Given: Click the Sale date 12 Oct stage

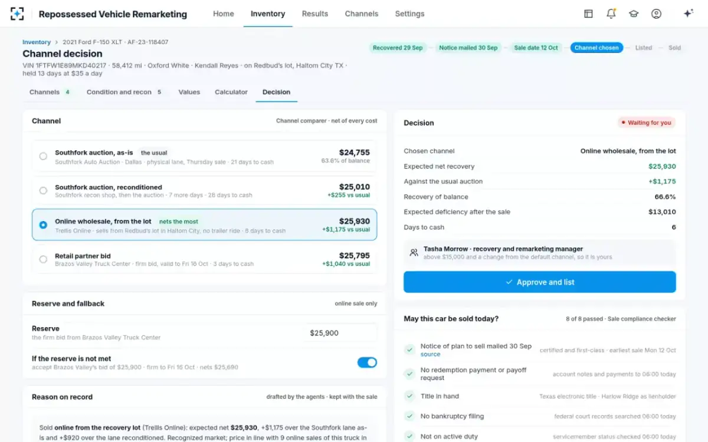Looking at the screenshot, I should click(x=536, y=48).
